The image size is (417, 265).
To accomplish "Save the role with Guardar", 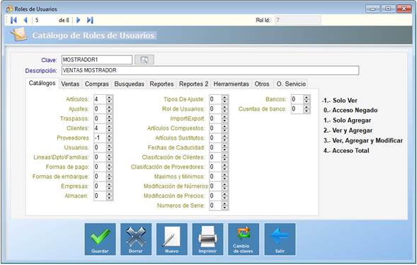I will [x=101, y=239].
